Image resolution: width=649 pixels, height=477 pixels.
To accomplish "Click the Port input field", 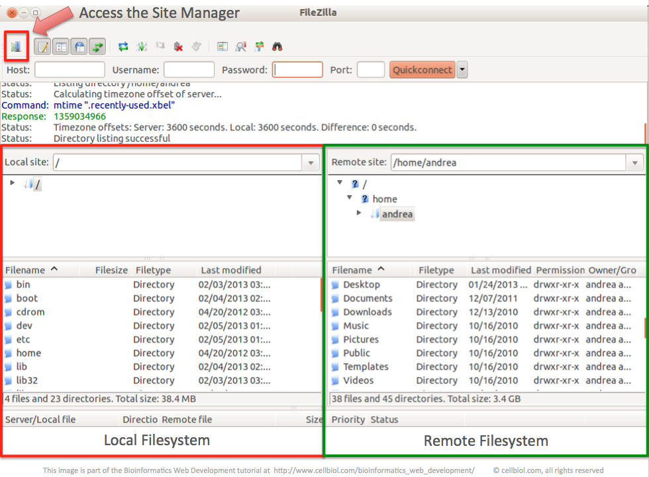I will click(371, 70).
